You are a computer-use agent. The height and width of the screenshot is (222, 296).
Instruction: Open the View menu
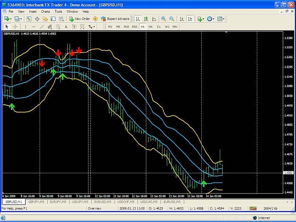[x=21, y=11]
